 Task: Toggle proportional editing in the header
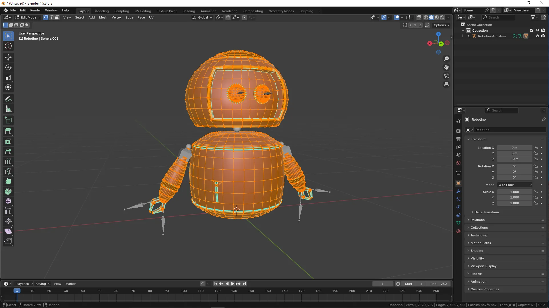(244, 17)
